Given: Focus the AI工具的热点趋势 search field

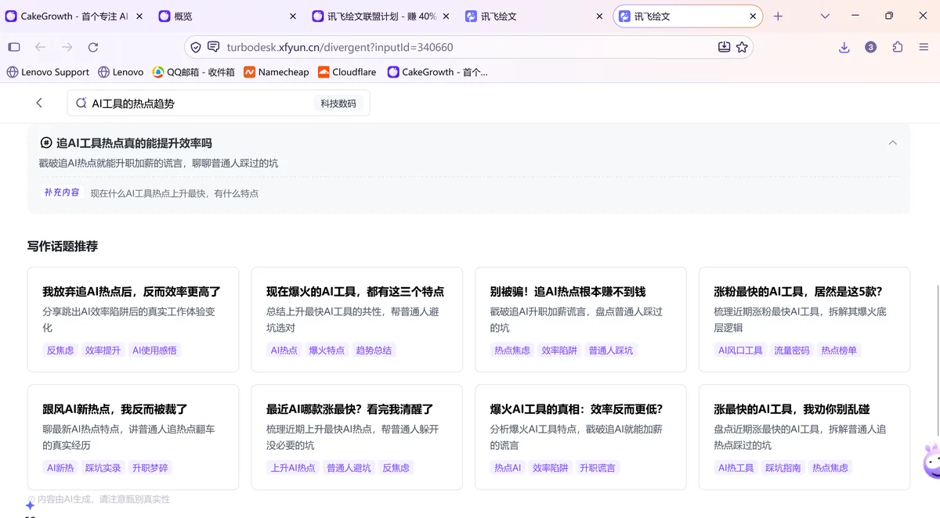Looking at the screenshot, I should (219, 103).
